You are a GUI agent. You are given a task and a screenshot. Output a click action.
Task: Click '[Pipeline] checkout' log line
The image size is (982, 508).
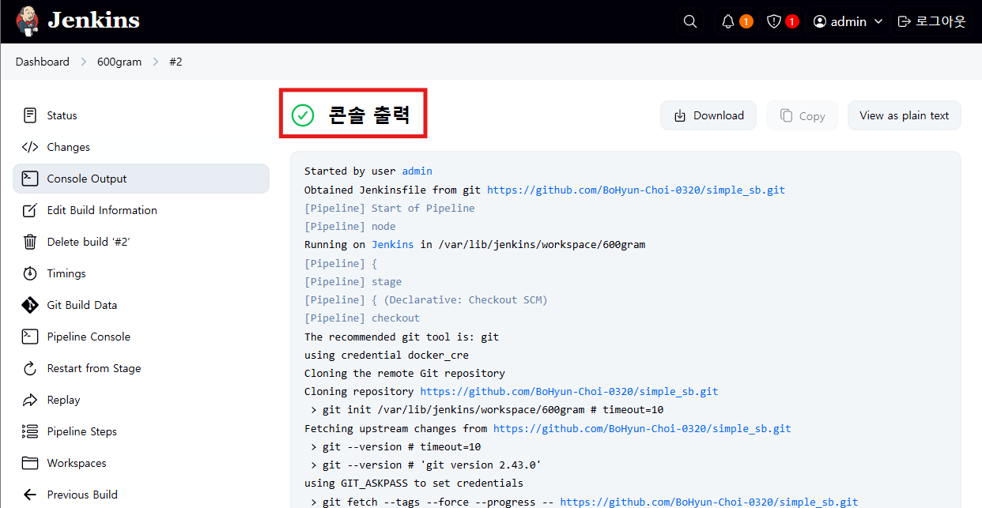(362, 318)
